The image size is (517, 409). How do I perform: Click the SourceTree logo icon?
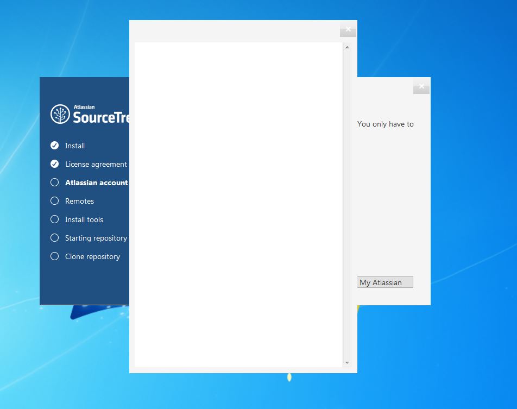[x=60, y=114]
